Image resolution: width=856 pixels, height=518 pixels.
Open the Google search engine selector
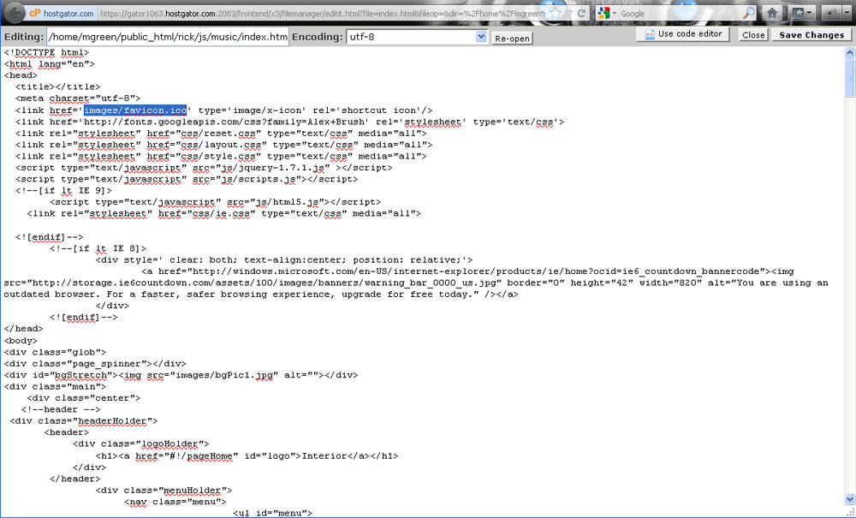(x=607, y=13)
